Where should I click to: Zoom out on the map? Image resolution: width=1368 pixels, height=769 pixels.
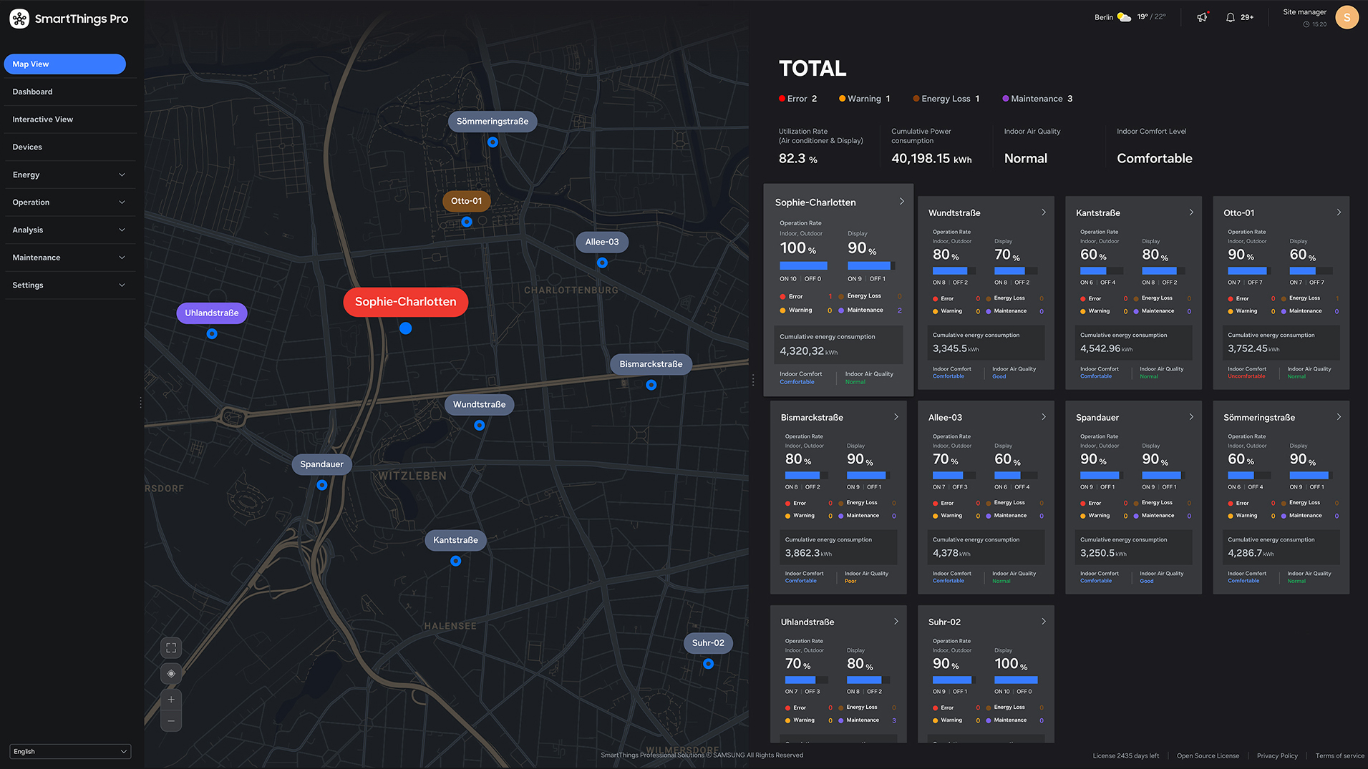171,721
